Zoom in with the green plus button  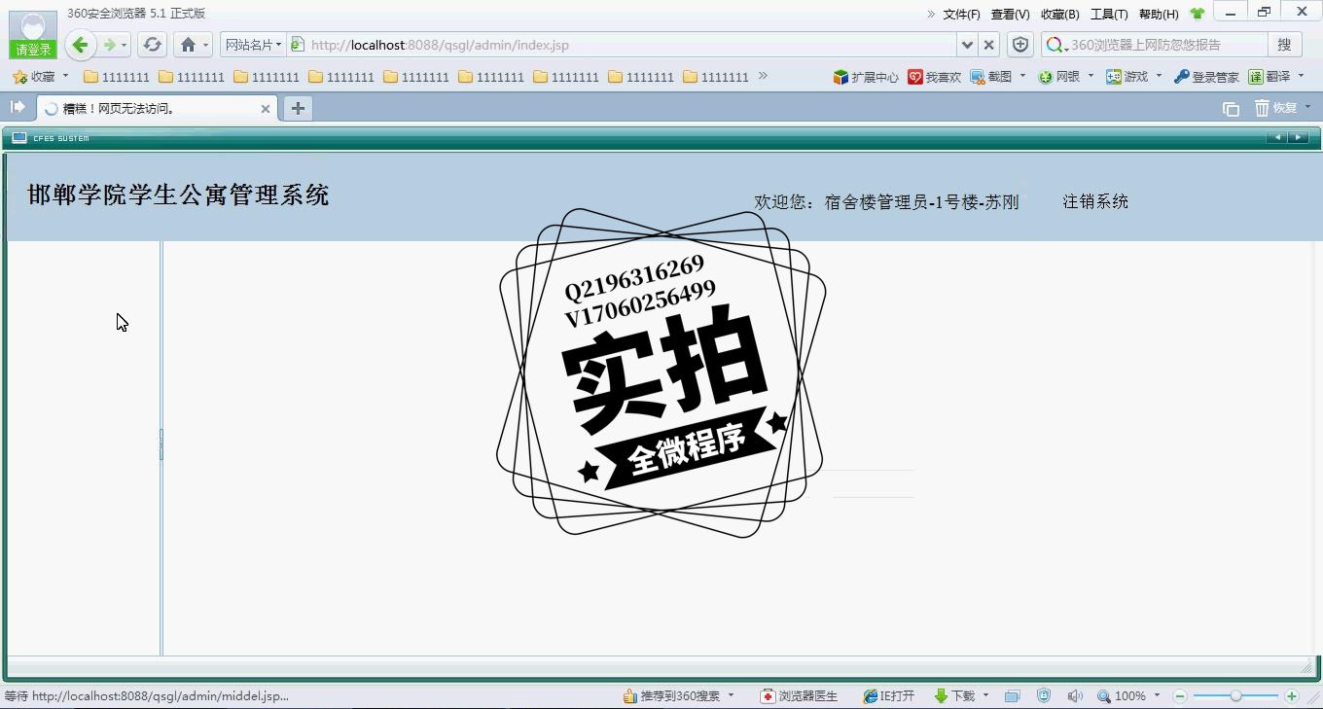coord(1292,696)
